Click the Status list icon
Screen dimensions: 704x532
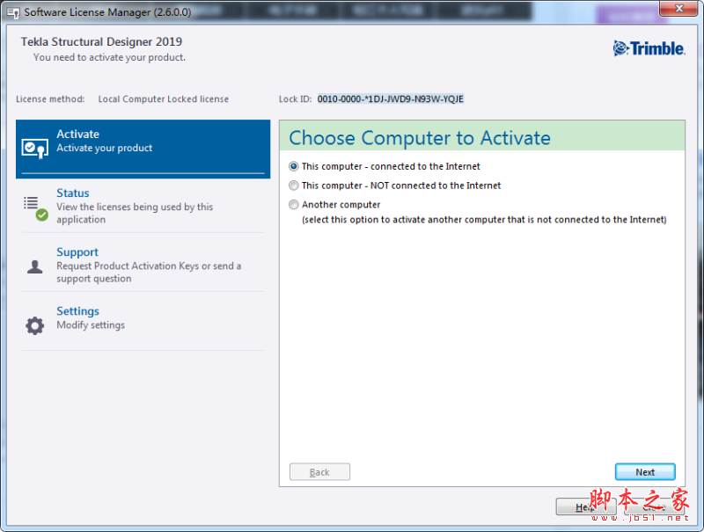(x=35, y=208)
